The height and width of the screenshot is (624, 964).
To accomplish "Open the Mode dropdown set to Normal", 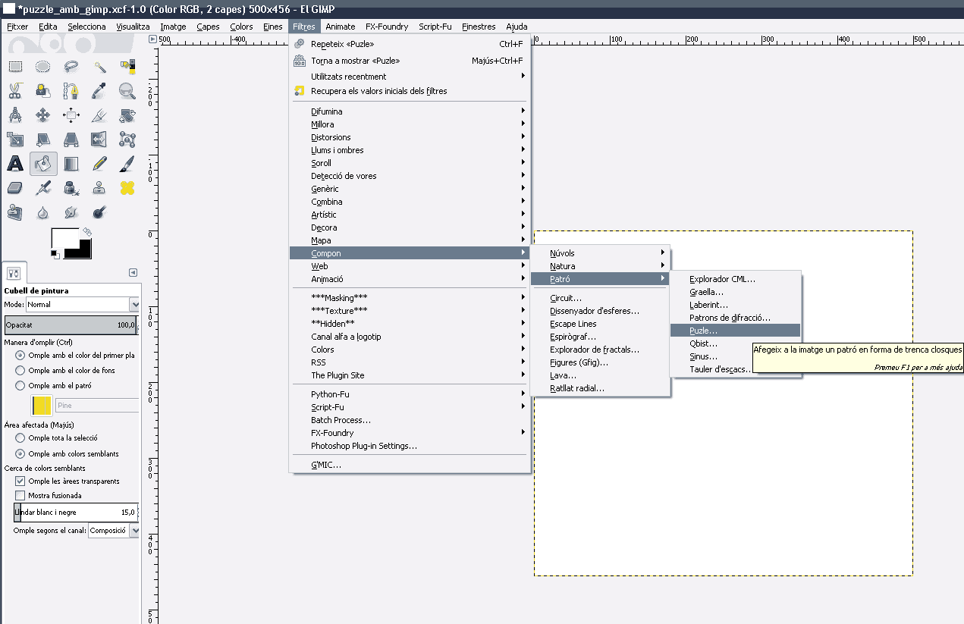I will pos(83,305).
